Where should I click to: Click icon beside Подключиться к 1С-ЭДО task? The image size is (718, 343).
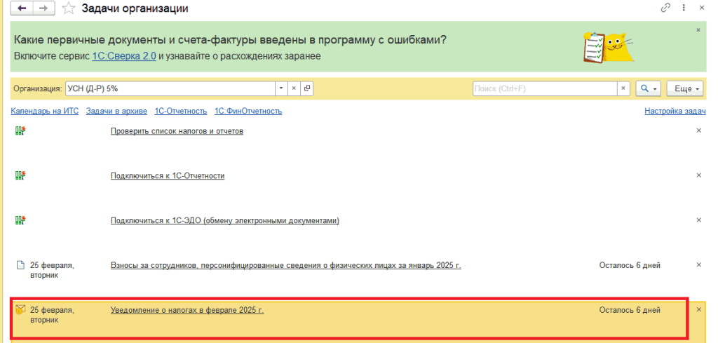coord(20,220)
